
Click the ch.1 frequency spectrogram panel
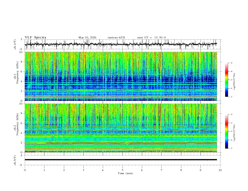pos(121,76)
